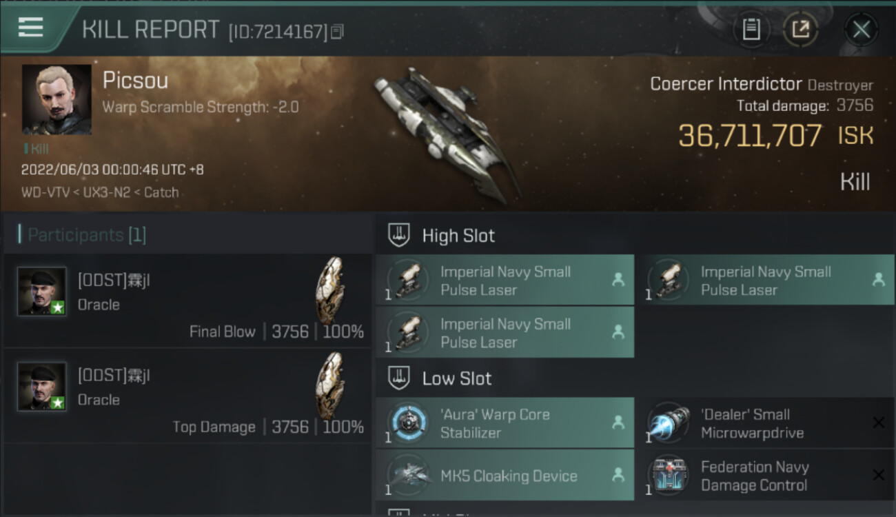
Task: Toggle the X marker on 'Dealer' Small Microwarpdrive
Action: point(878,423)
